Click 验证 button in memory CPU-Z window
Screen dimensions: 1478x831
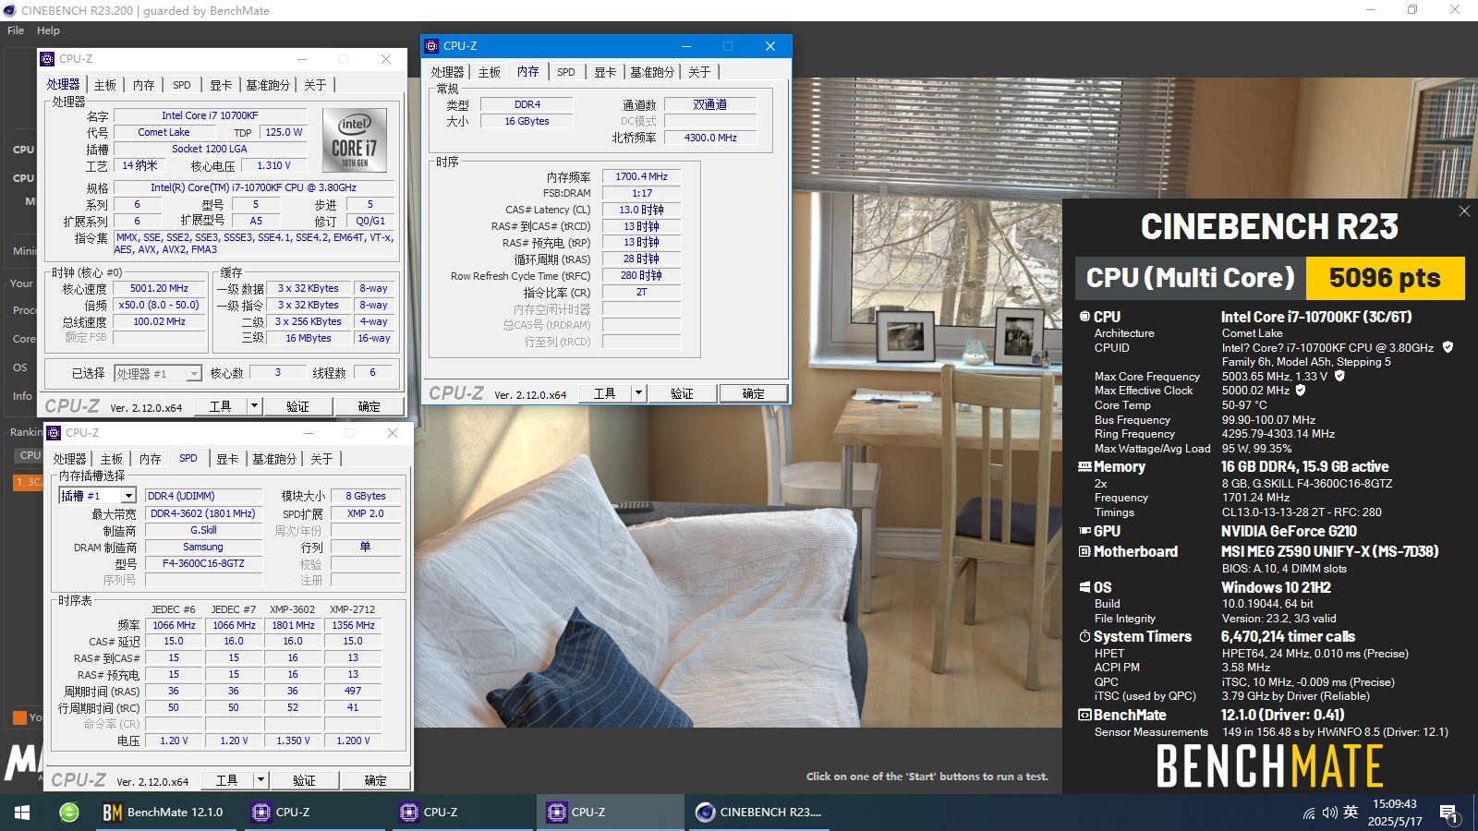682,393
